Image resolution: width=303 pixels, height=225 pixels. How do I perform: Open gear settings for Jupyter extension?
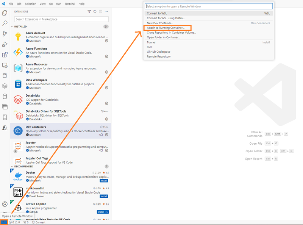[106, 150]
